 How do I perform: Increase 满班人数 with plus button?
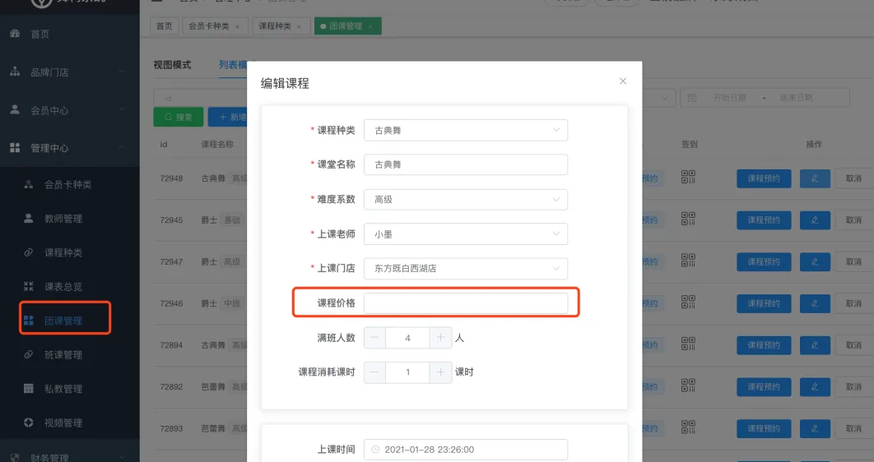[x=441, y=338]
